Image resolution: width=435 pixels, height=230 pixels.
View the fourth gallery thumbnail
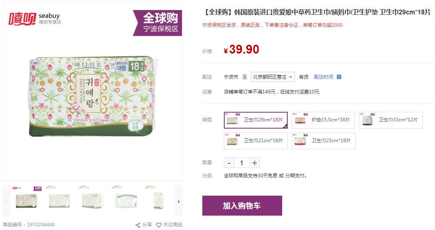126,200
